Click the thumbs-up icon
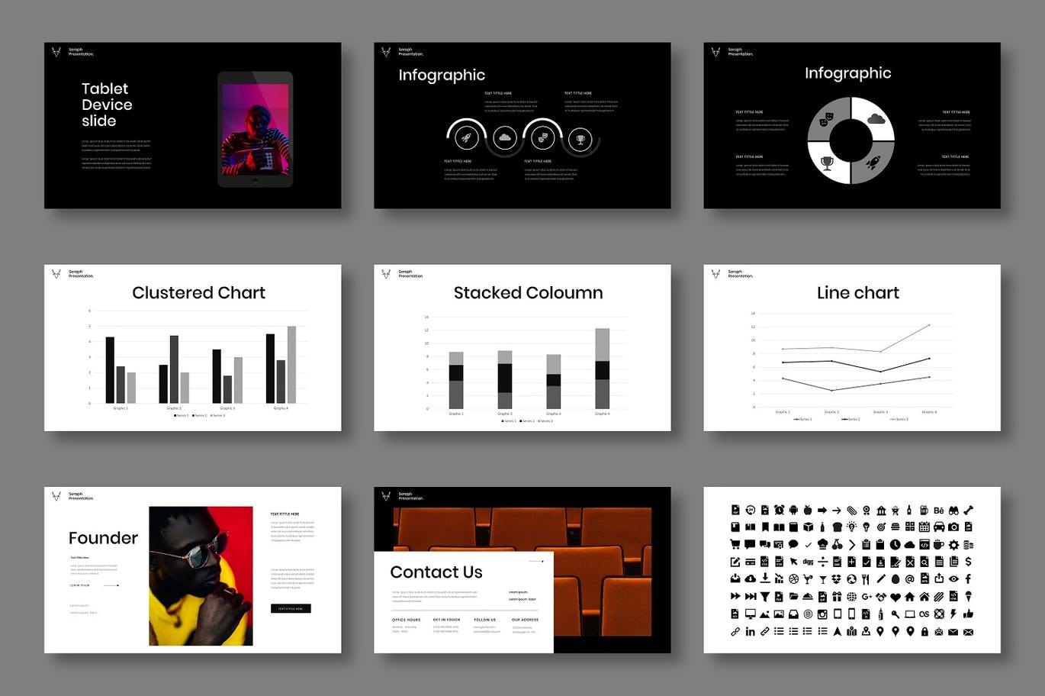Image resolution: width=1045 pixels, height=696 pixels. [x=968, y=614]
